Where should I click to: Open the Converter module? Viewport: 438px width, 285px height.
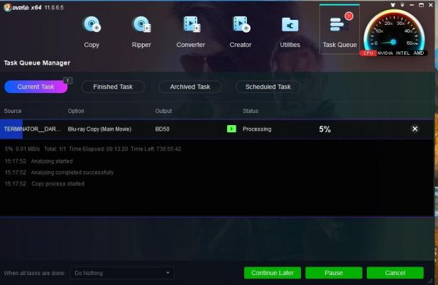pos(191,32)
